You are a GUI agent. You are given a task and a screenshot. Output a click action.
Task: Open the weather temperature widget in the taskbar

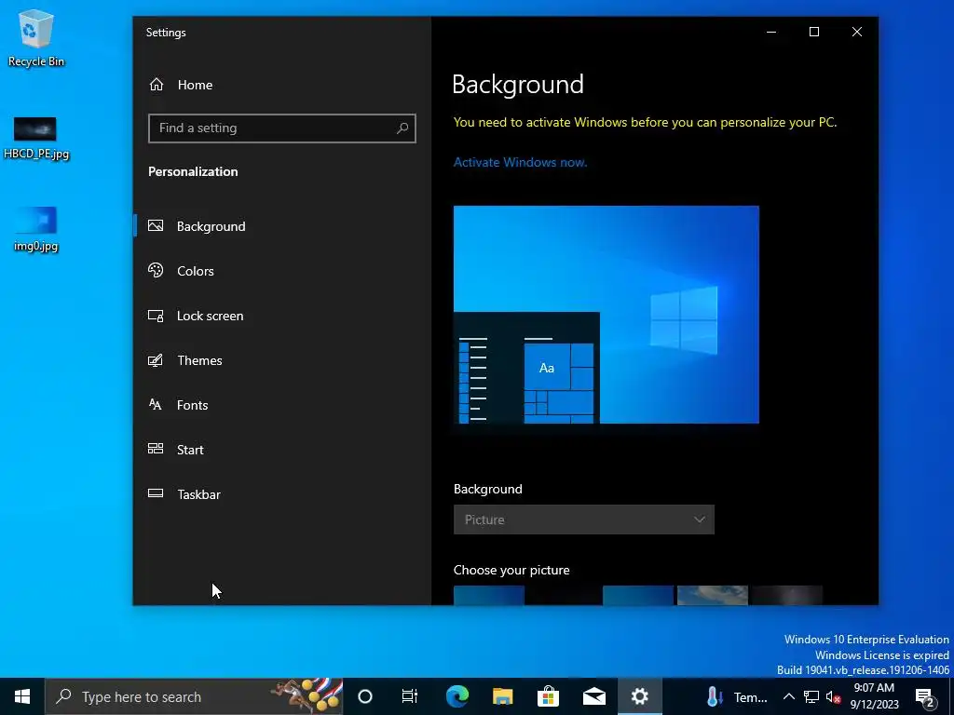click(737, 696)
